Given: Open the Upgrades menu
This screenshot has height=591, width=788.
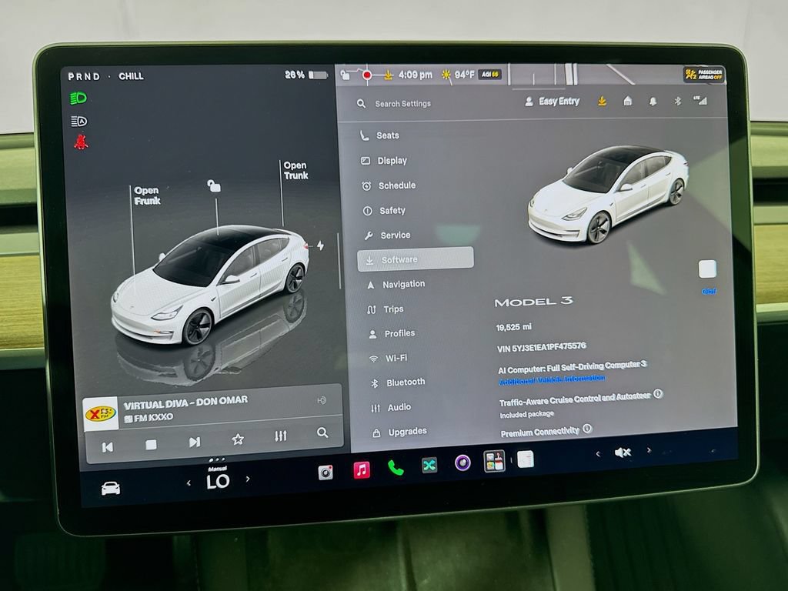Looking at the screenshot, I should (x=399, y=432).
